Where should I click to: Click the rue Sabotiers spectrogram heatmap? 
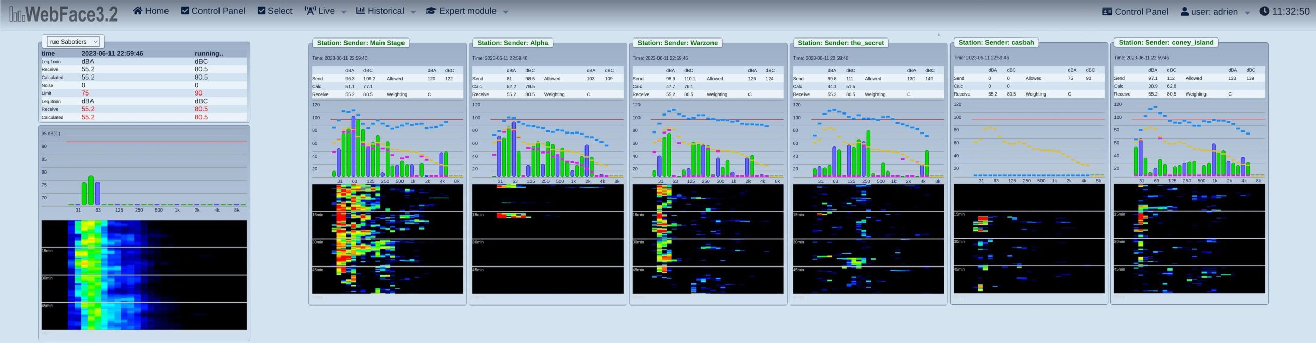[144, 275]
